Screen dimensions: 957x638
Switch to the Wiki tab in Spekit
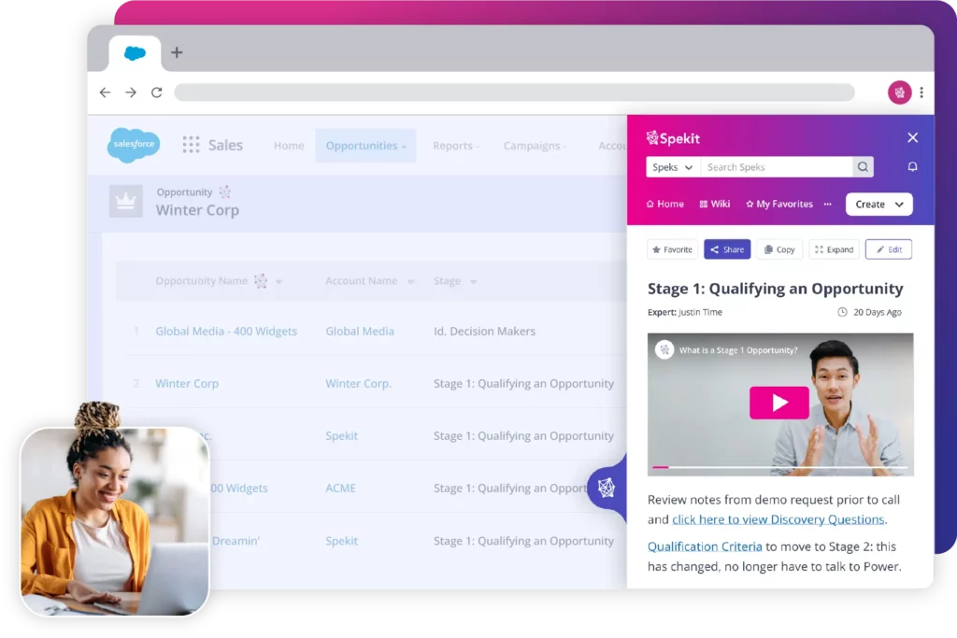click(715, 204)
